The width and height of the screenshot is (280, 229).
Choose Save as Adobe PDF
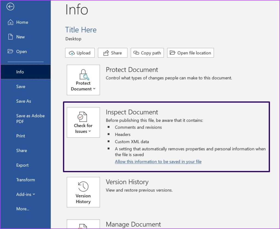tap(30, 118)
